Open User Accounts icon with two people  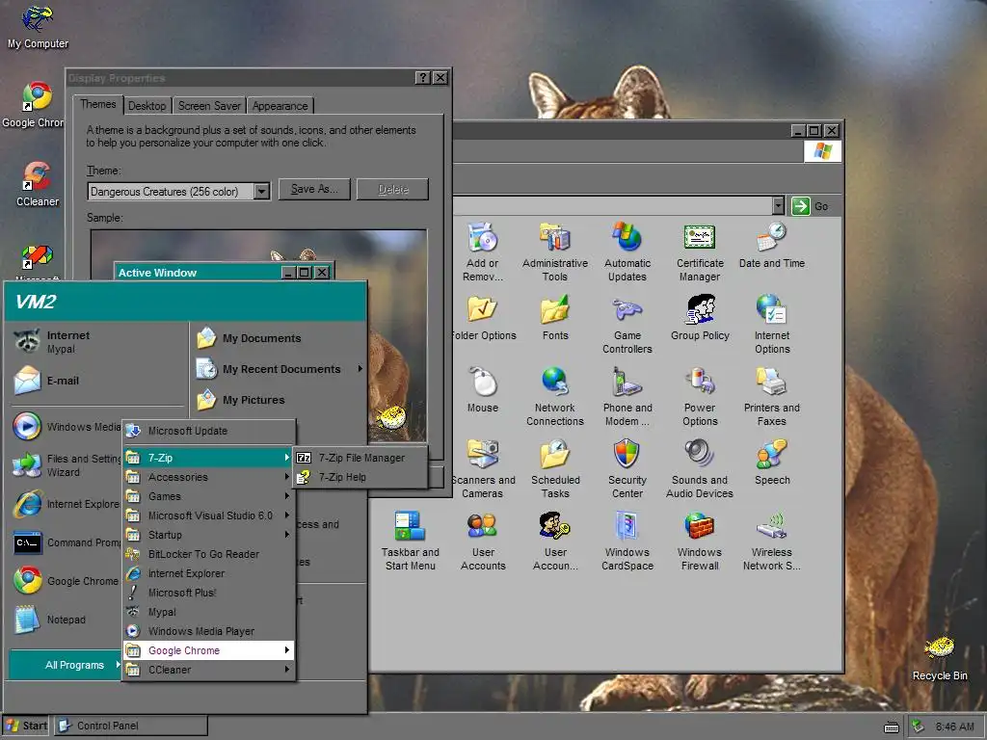tap(482, 542)
